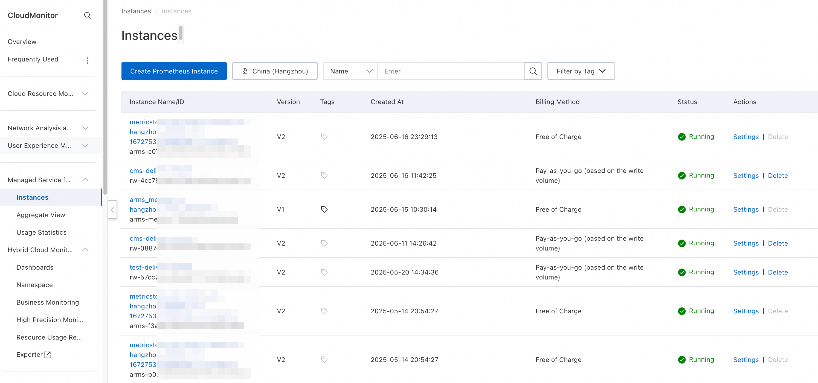Collapse the sidebar with left arrow handle
The width and height of the screenshot is (818, 383).
click(x=112, y=210)
